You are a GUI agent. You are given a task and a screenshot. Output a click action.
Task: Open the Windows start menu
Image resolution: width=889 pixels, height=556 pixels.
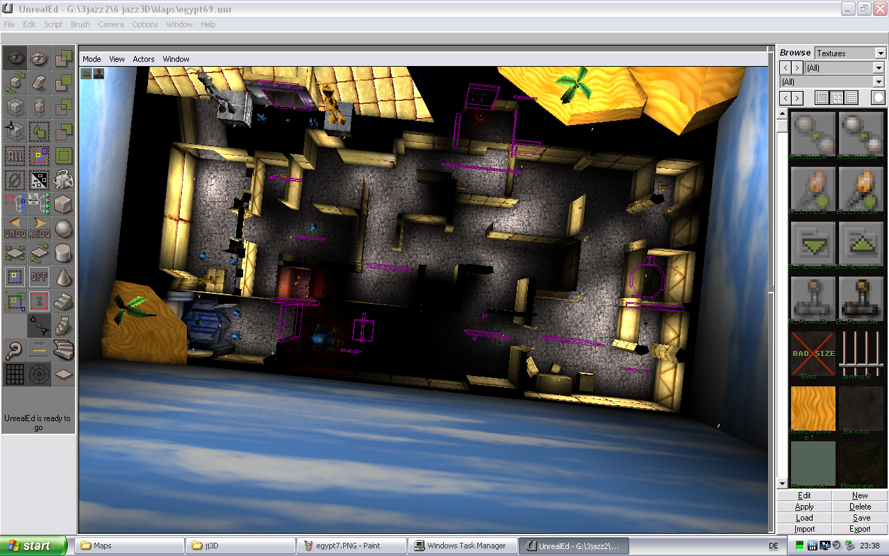pos(33,546)
